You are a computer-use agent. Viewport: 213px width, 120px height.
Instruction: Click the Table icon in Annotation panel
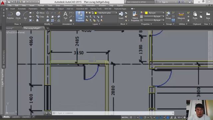[x=71, y=20]
